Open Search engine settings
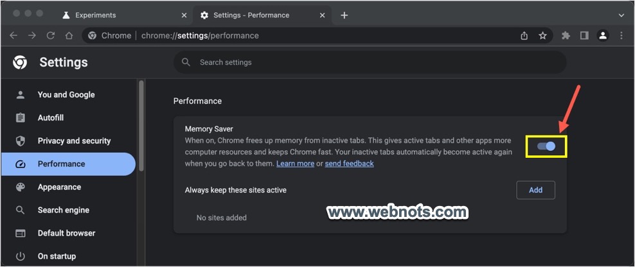This screenshot has height=267, width=635. pos(64,210)
